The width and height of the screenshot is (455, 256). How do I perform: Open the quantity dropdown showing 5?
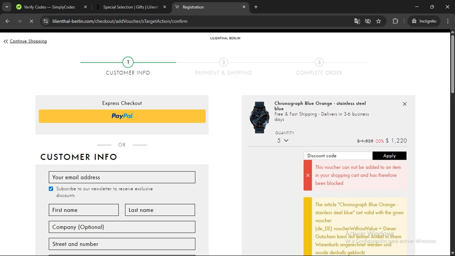(x=282, y=141)
